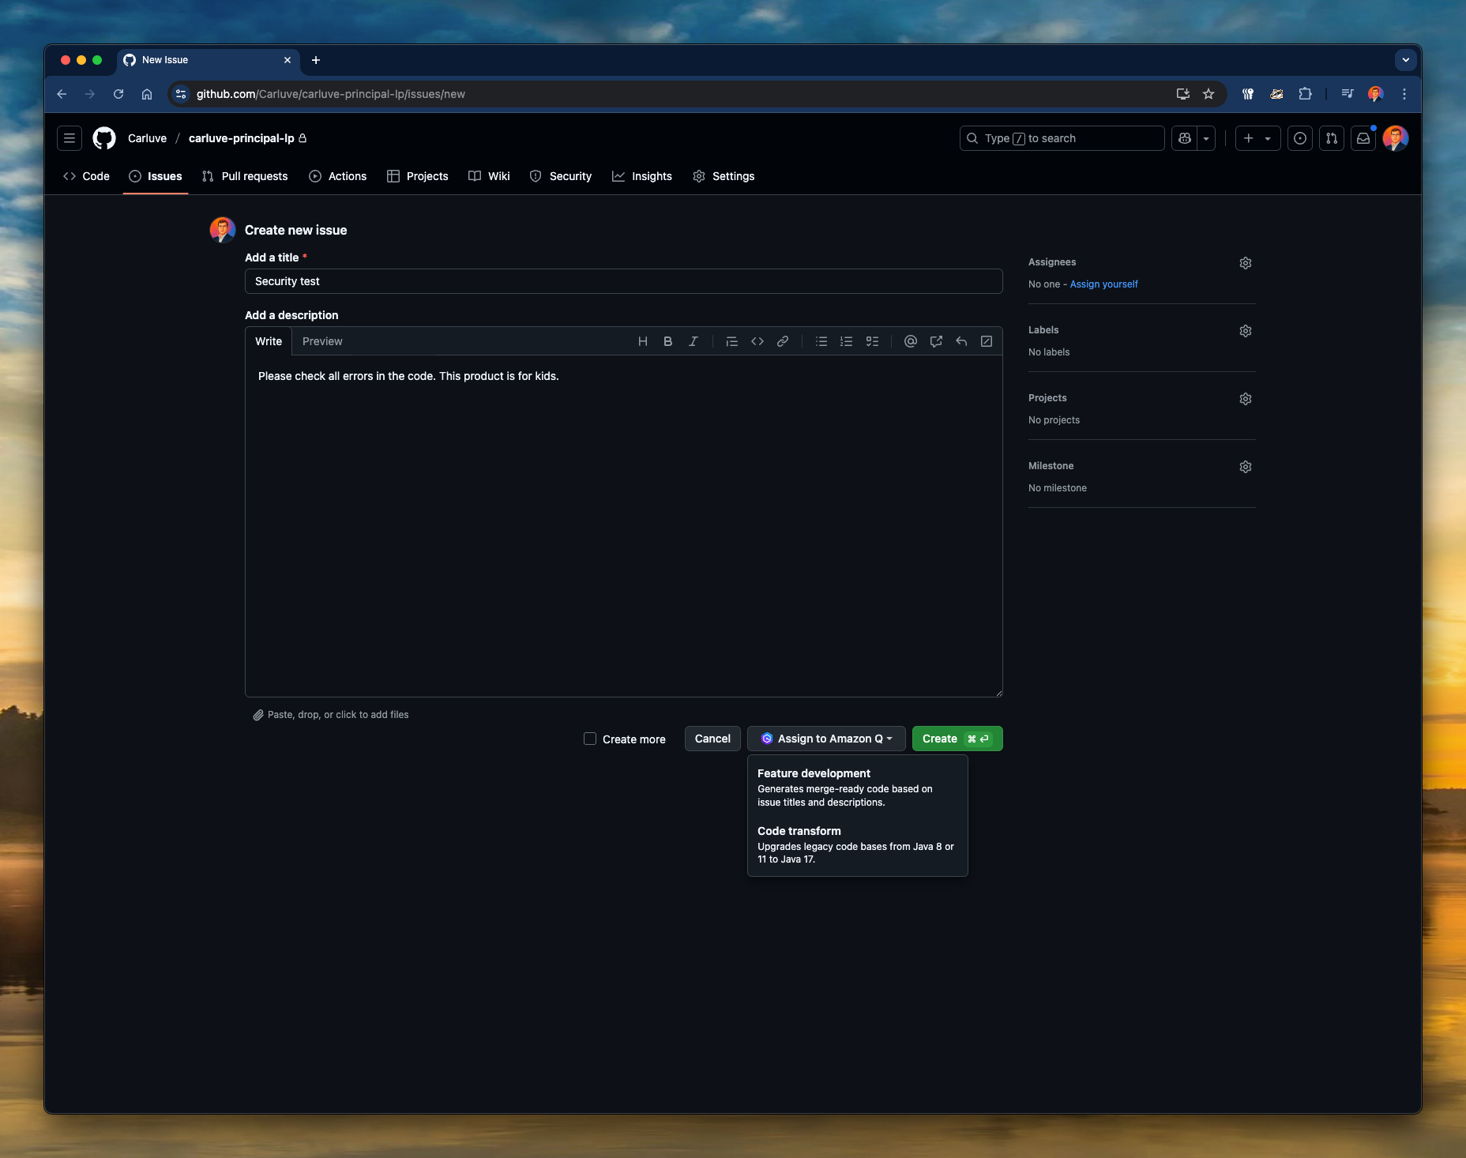The image size is (1466, 1158).
Task: Expand the Assign to Amazon Q dropdown
Action: [x=826, y=739]
